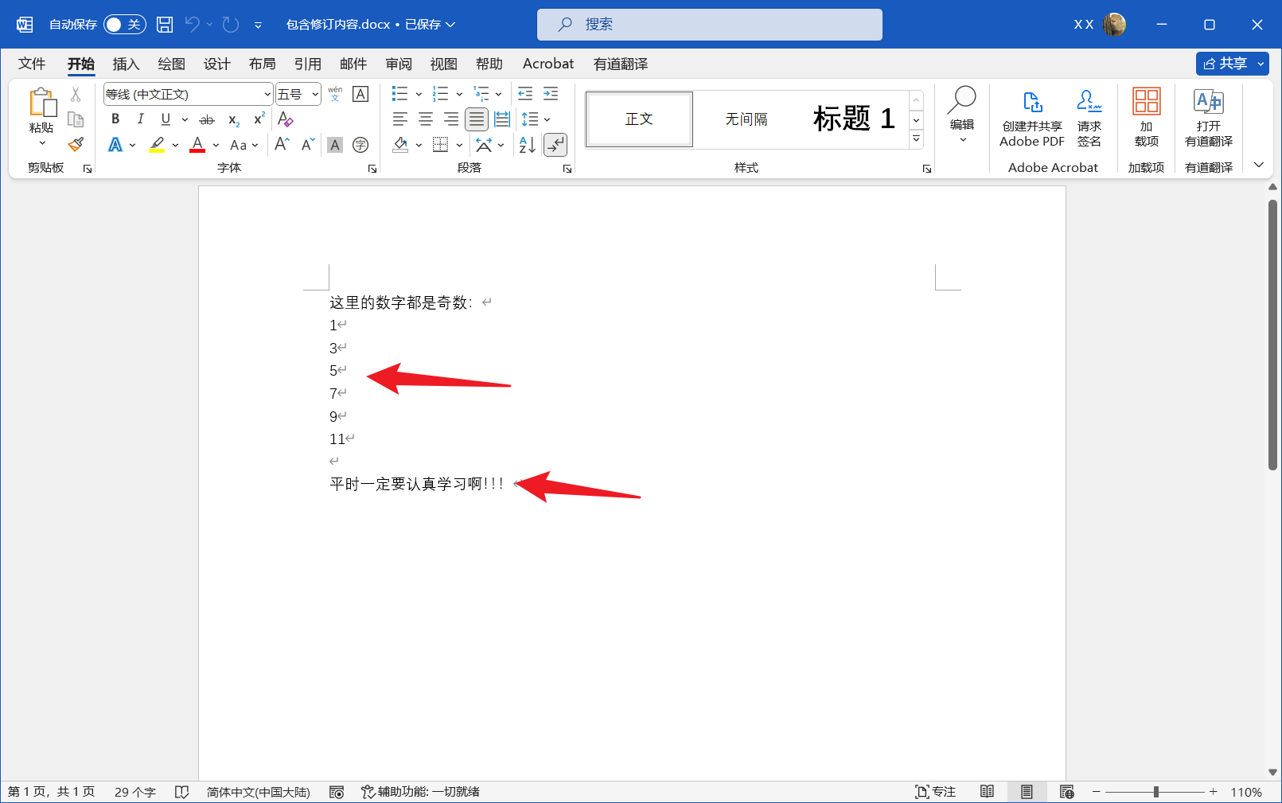Viewport: 1282px width, 803px height.
Task: Toggle bold formatting
Action: 115,119
